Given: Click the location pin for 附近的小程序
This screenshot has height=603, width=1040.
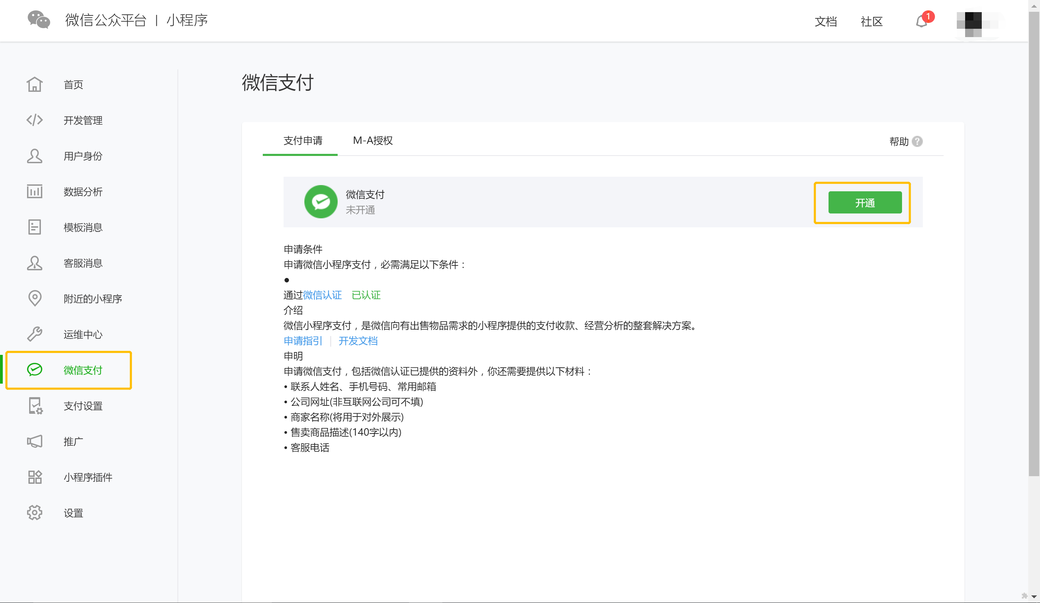Looking at the screenshot, I should click(35, 298).
